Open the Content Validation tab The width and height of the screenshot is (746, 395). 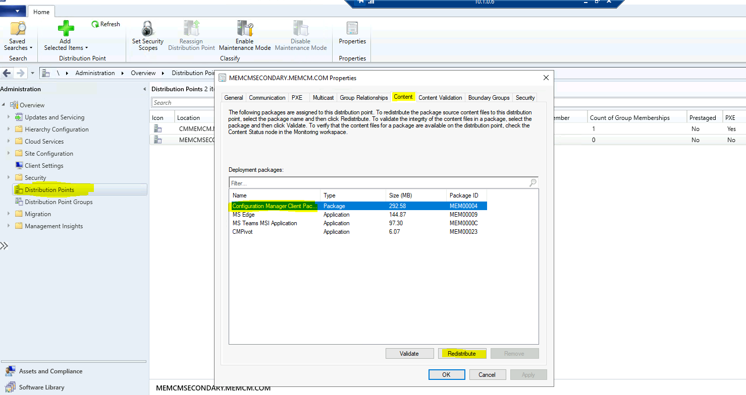pos(440,98)
